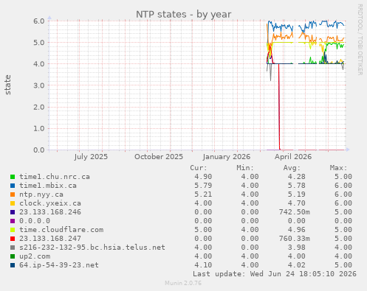
Task: Click the 'April 2026' x-axis label
Action: [293, 157]
